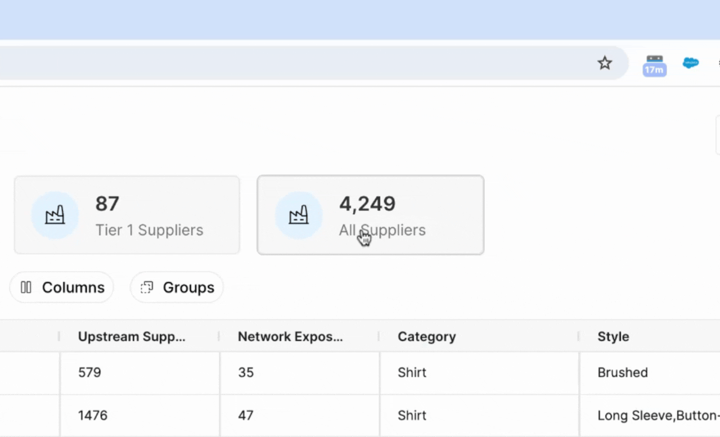Screen dimensions: 720x437
Task: Click the Category column header
Action: coord(426,336)
